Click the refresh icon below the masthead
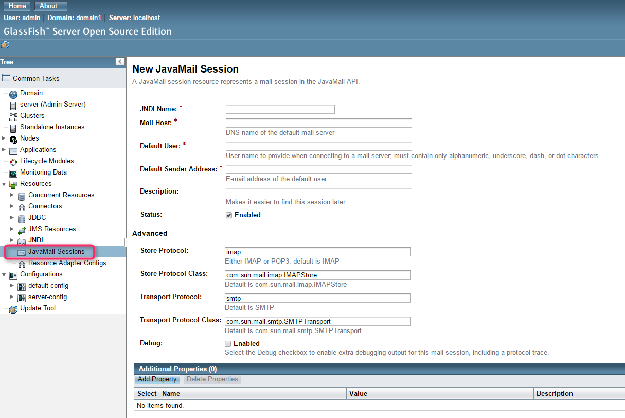 (5, 45)
